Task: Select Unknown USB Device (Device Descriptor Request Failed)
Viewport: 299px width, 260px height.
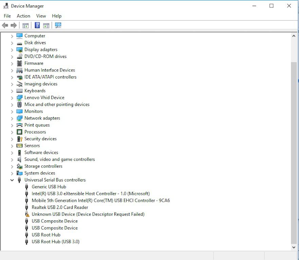Action: pyautogui.click(x=88, y=214)
